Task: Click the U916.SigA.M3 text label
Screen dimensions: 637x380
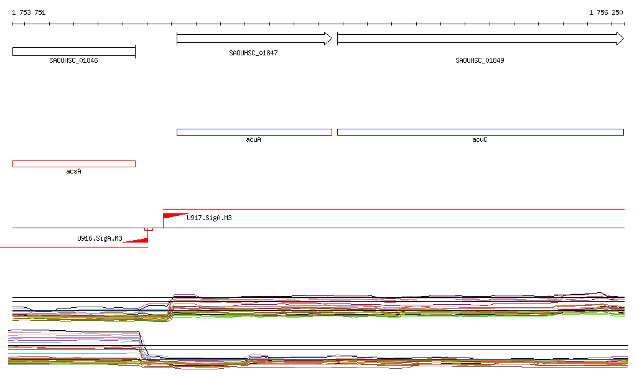Action: [100, 238]
